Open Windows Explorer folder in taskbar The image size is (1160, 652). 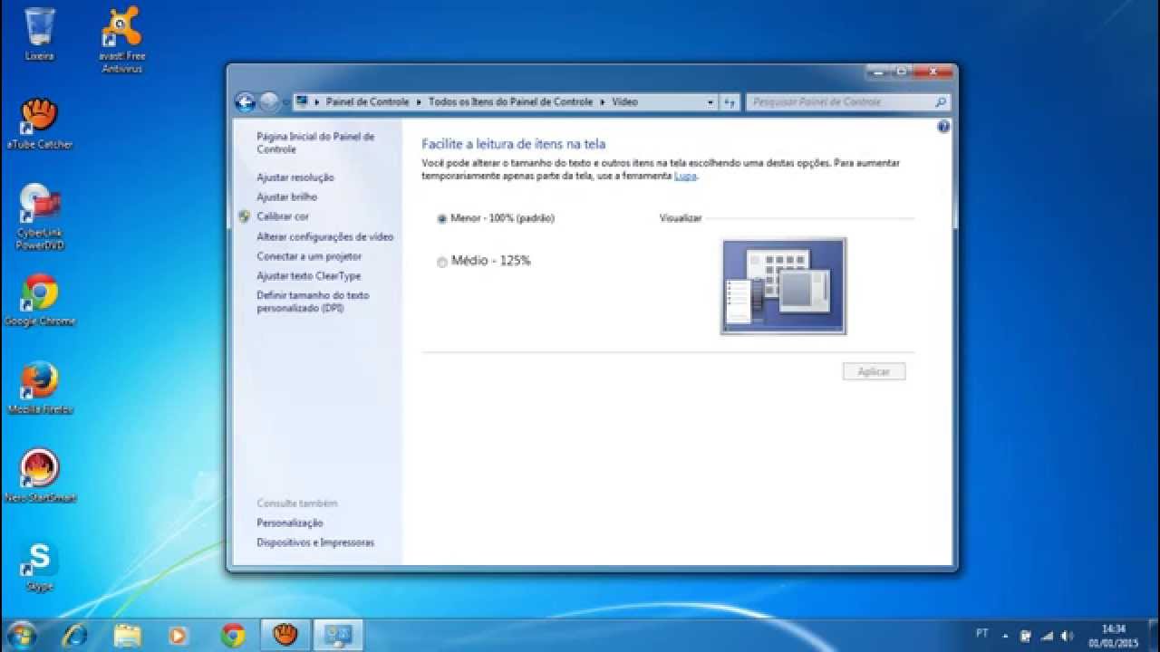tap(128, 635)
